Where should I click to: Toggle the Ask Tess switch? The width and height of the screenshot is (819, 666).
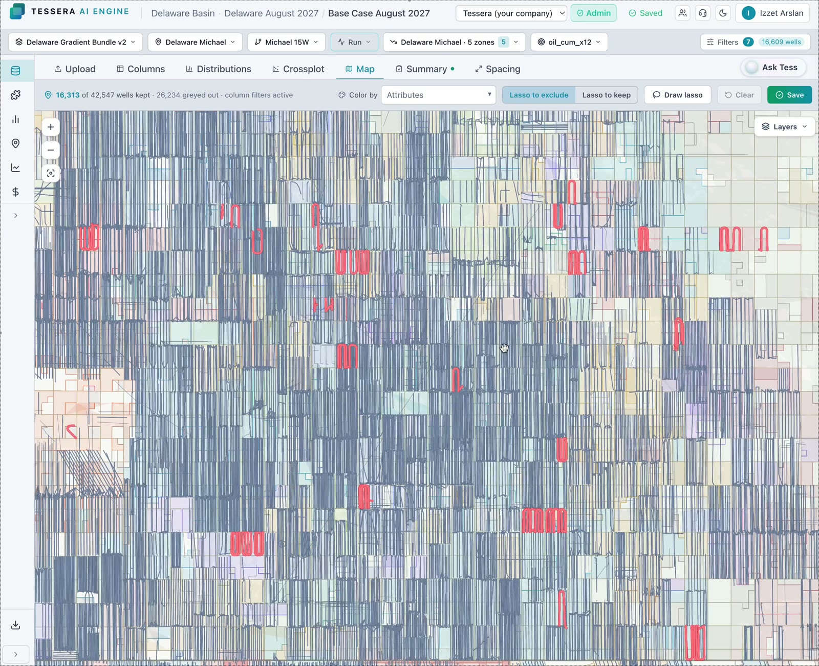tap(752, 68)
